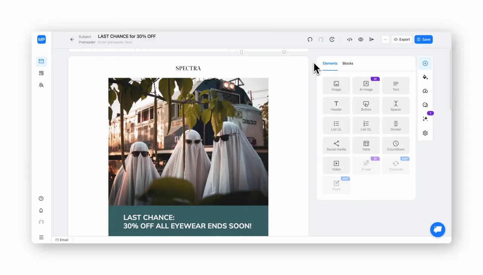Select the Elements tab
This screenshot has height=275, width=483.
(330, 63)
